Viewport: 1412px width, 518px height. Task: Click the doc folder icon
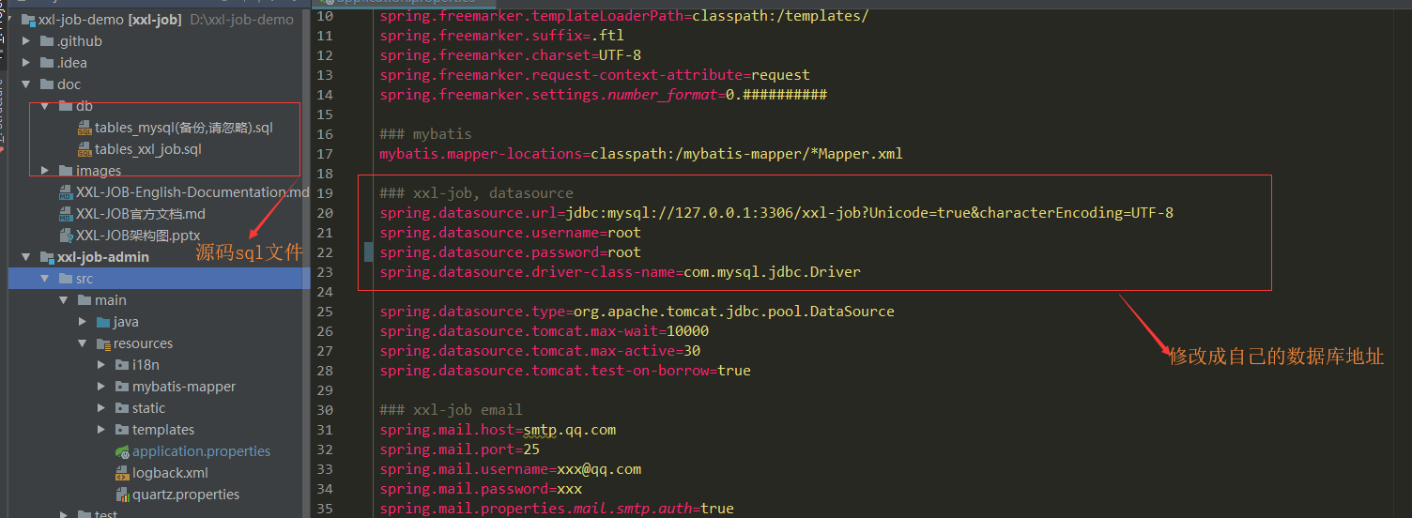pos(47,84)
